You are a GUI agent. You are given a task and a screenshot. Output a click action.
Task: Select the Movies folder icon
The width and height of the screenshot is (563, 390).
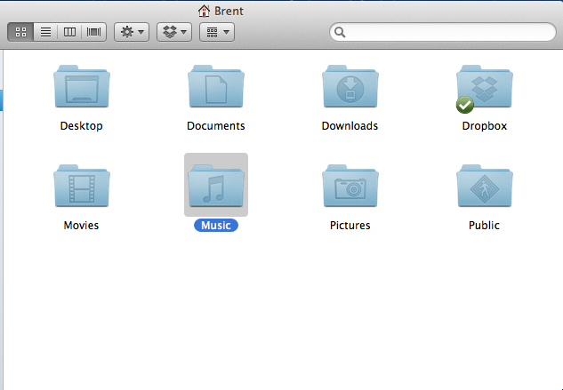(82, 186)
